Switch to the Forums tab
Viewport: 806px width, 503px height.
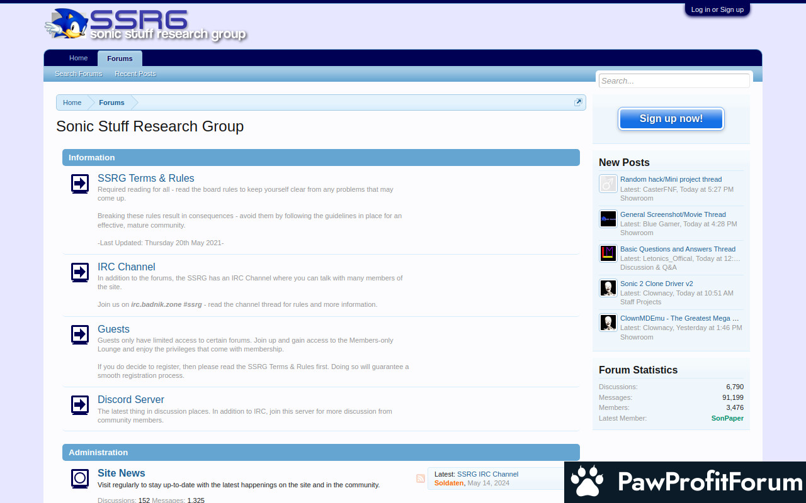[x=120, y=58]
